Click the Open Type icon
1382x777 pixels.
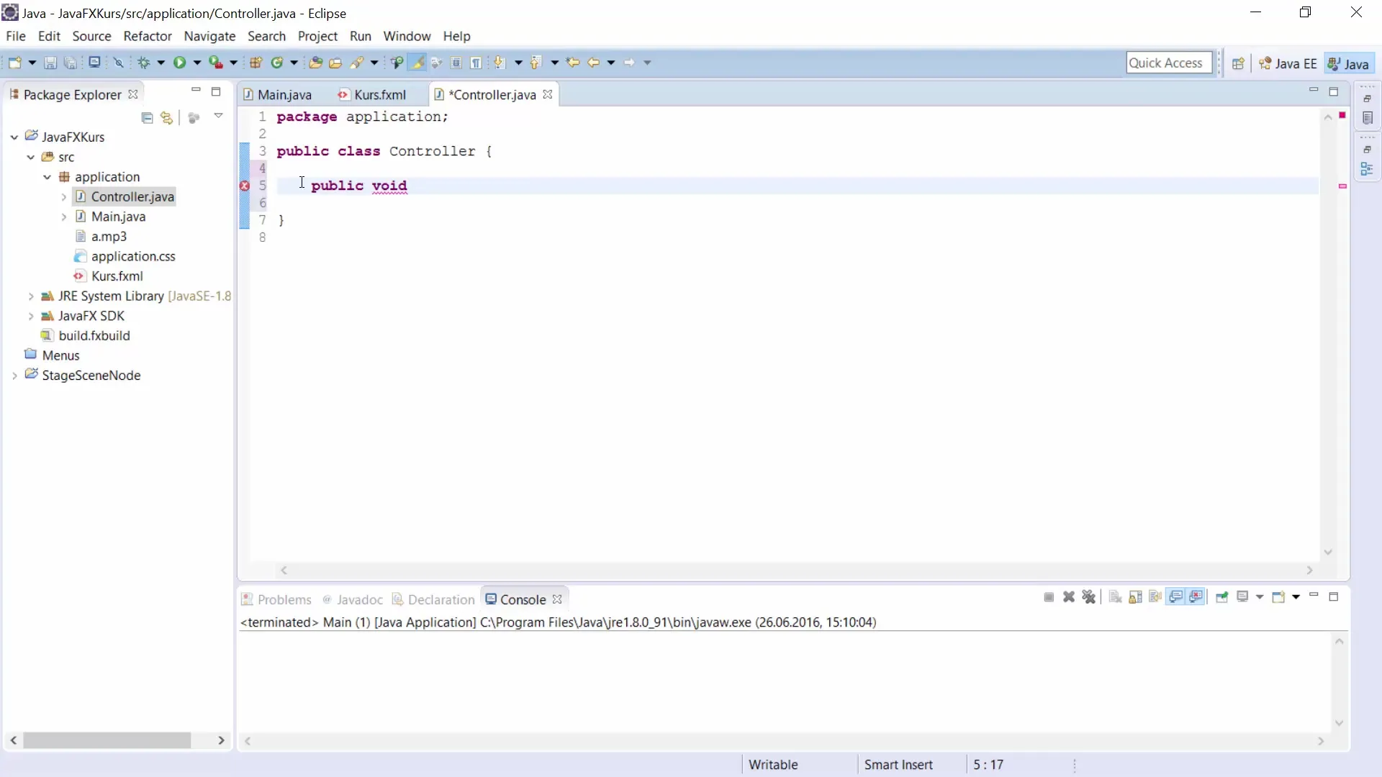(x=315, y=63)
